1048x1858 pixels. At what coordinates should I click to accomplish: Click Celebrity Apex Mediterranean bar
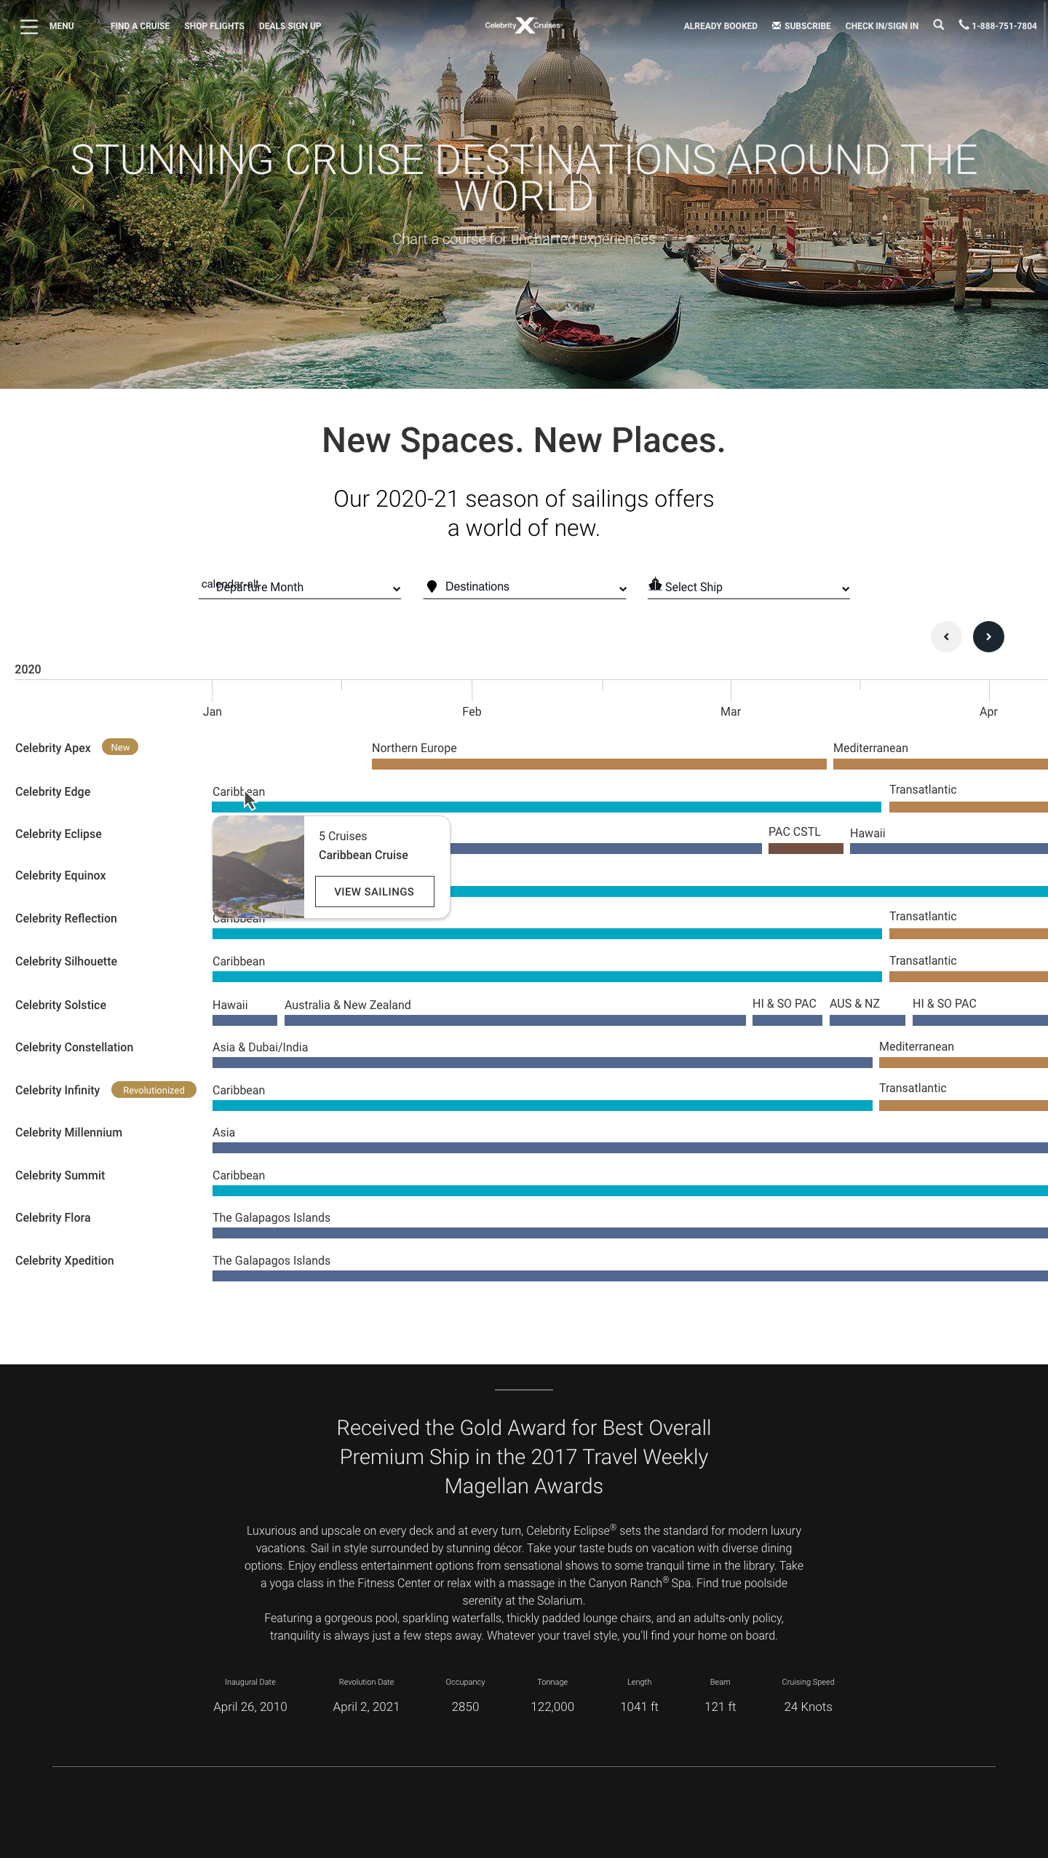(940, 764)
